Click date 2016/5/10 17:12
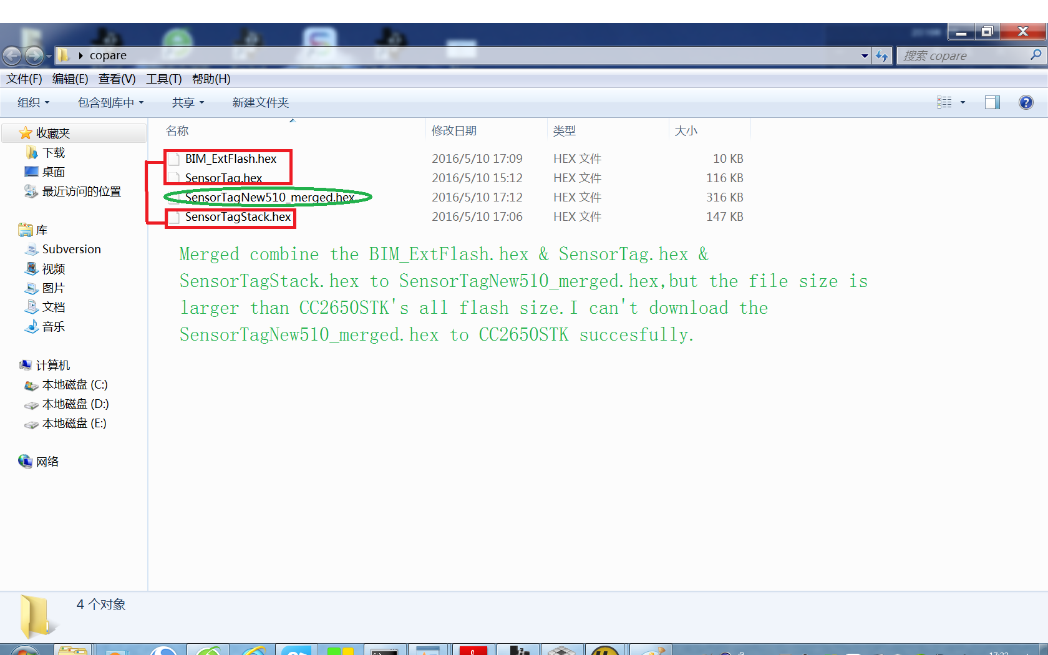This screenshot has width=1048, height=655. pos(477,197)
